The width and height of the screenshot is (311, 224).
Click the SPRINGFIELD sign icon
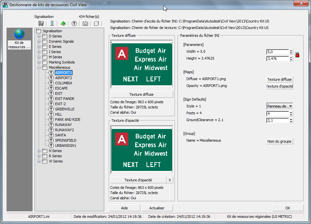point(51,140)
